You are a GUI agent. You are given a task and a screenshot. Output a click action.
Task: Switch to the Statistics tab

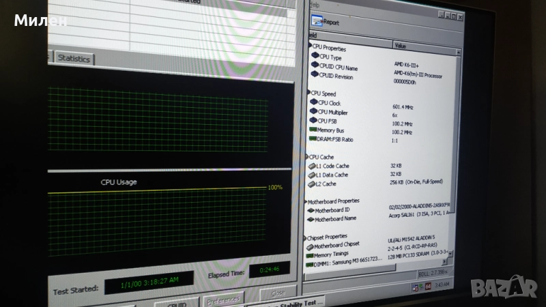(73, 59)
